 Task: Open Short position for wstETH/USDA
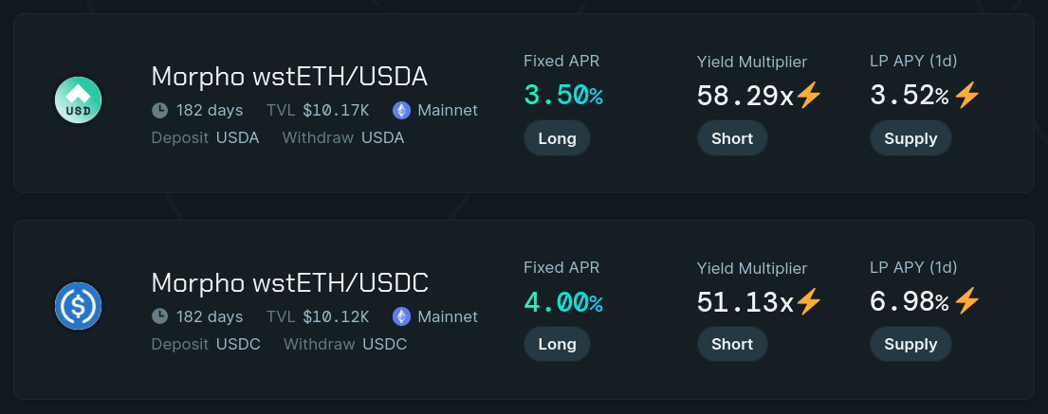click(732, 138)
